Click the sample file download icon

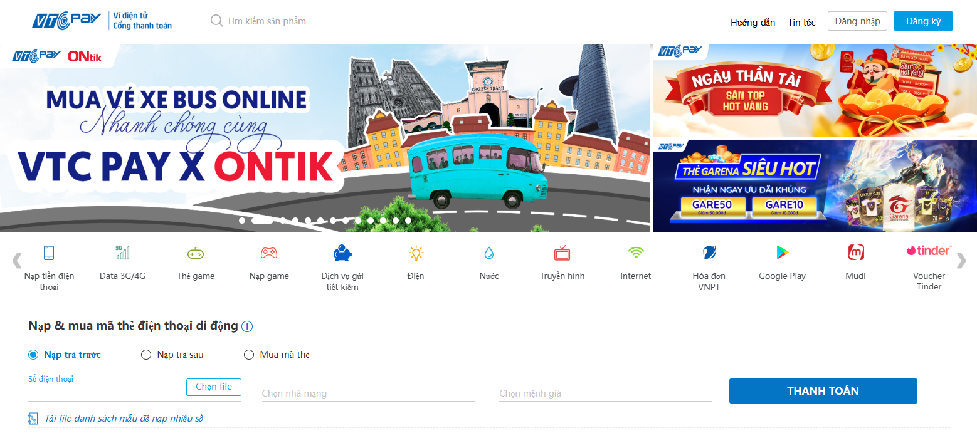pos(33,419)
